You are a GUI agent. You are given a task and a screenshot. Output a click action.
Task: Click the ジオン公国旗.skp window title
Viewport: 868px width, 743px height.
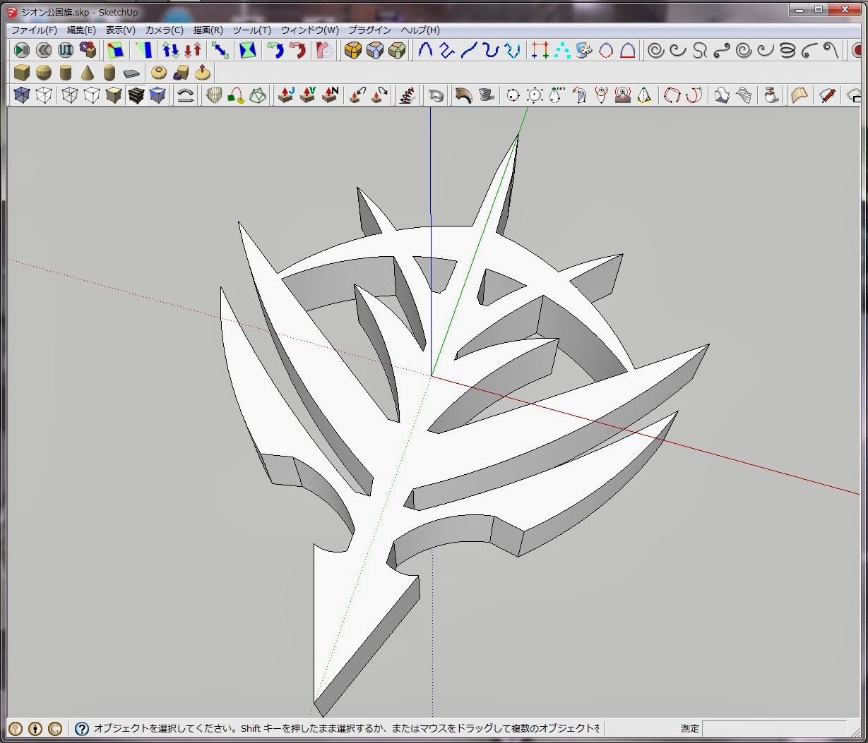pos(79,12)
